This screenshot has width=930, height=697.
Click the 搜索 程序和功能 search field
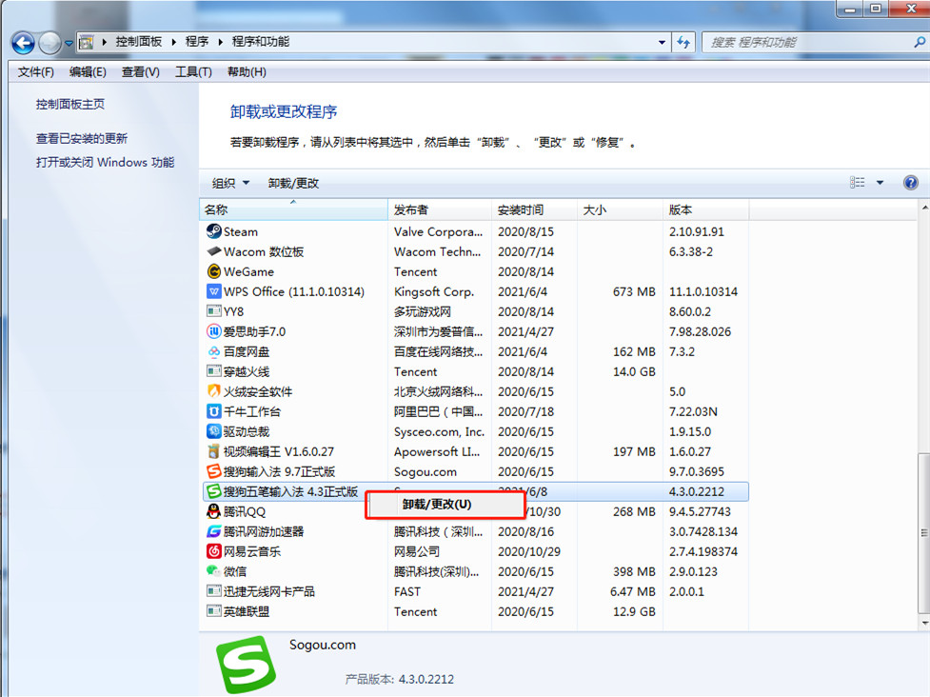pos(806,42)
